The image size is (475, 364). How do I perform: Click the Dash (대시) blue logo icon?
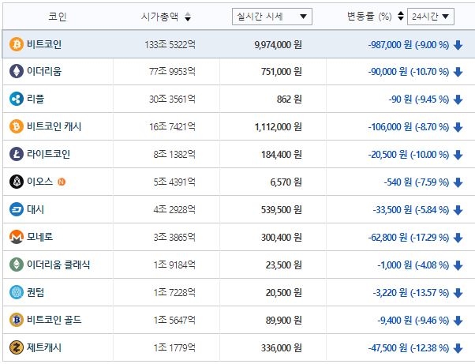16,209
